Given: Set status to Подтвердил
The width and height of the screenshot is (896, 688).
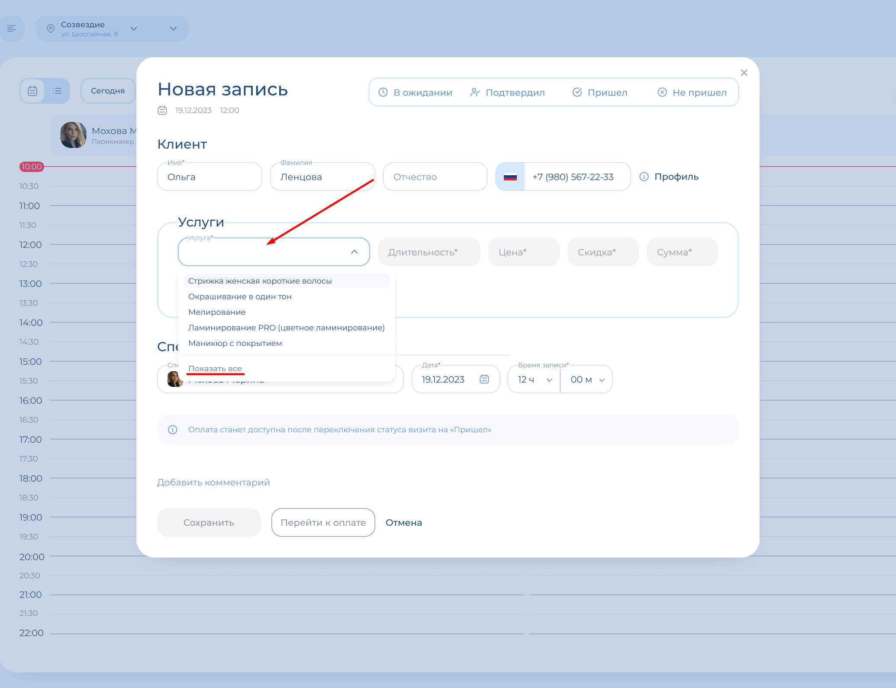Looking at the screenshot, I should [x=507, y=92].
